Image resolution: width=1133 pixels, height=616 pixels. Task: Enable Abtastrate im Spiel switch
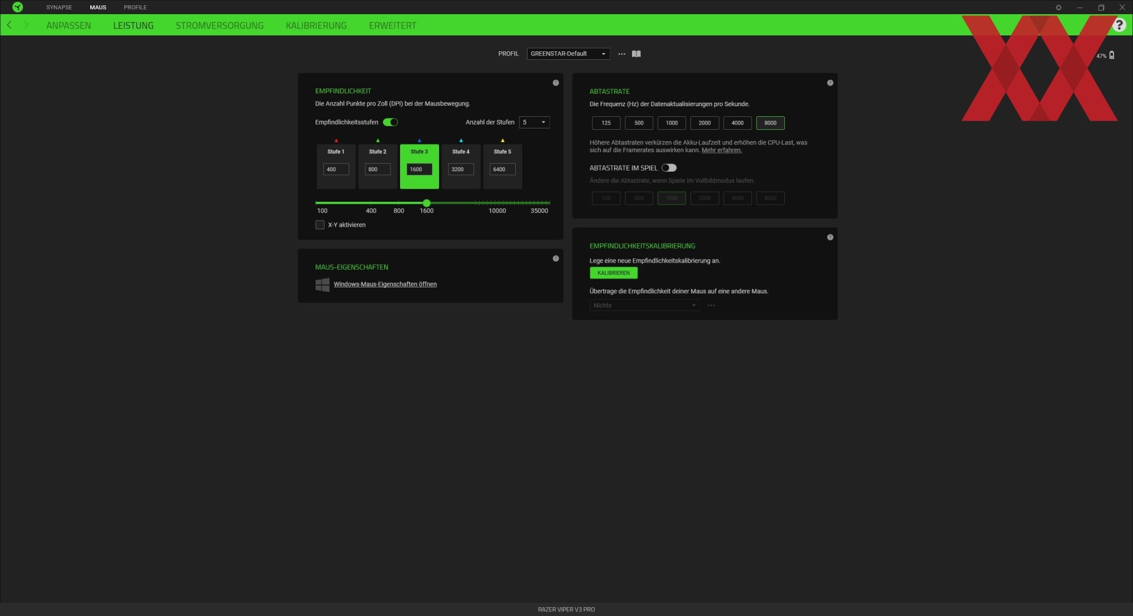(x=669, y=168)
